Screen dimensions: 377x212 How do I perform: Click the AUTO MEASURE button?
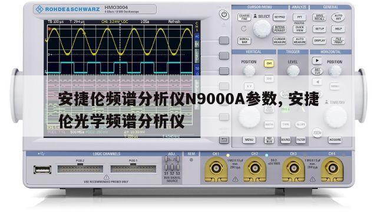click(x=300, y=41)
